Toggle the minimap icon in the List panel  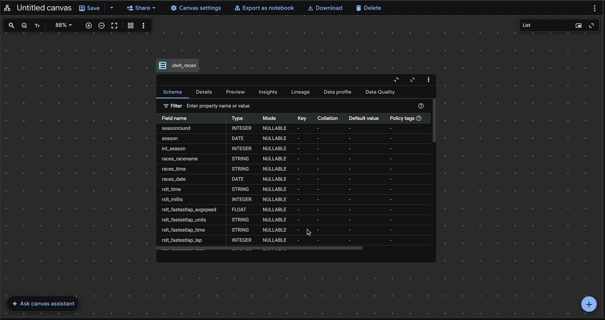click(x=578, y=25)
